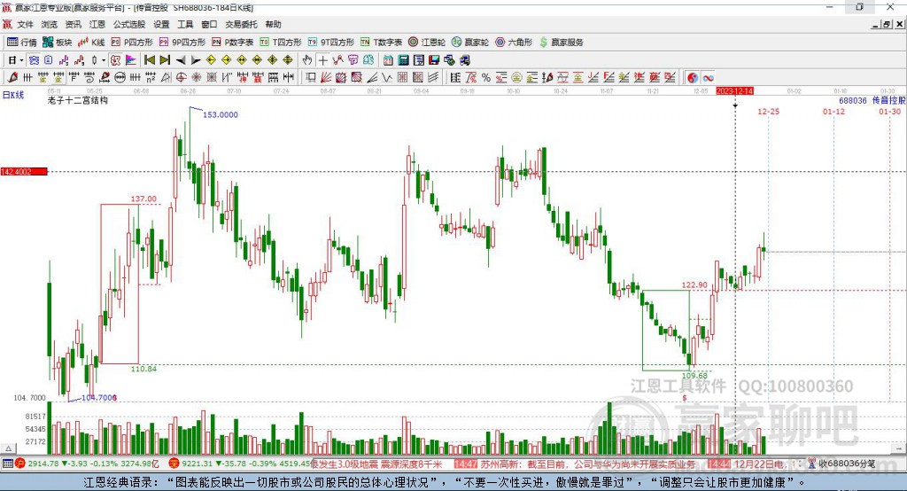Open the 文件 menu
The width and height of the screenshot is (907, 491).
(x=26, y=24)
